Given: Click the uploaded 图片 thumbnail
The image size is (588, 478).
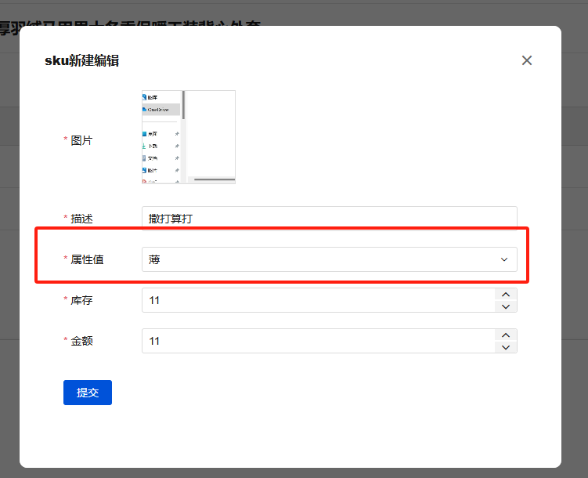Looking at the screenshot, I should (189, 137).
